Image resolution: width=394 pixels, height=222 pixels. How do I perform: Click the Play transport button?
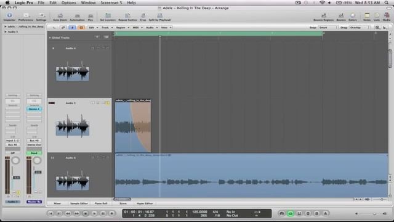(x=94, y=213)
